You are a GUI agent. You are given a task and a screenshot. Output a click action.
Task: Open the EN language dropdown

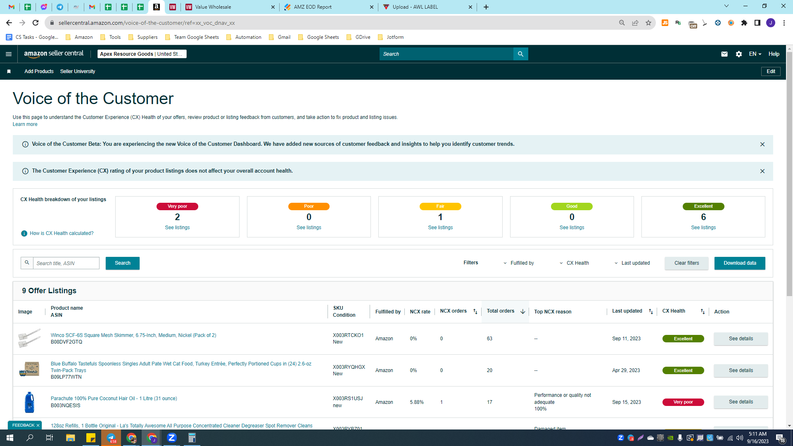[x=755, y=54]
